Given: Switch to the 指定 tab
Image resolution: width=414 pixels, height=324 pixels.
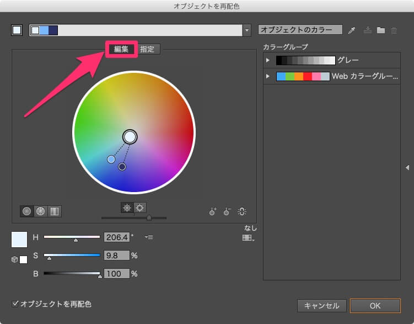Looking at the screenshot, I should (147, 49).
